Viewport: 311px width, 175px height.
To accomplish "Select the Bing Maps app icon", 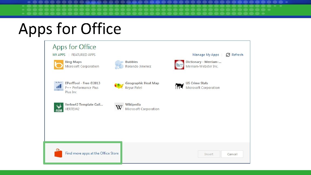I will click(x=59, y=65).
